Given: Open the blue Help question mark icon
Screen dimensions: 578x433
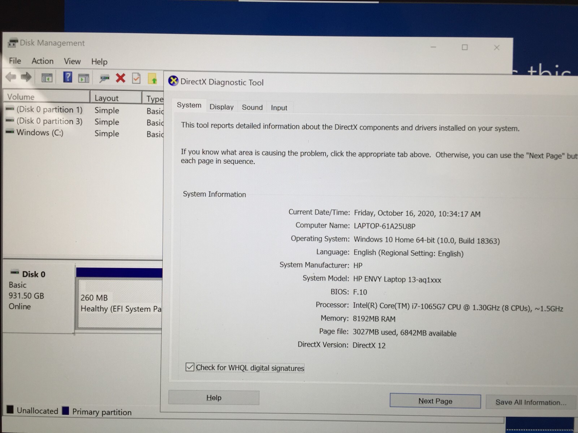Looking at the screenshot, I should coord(68,77).
